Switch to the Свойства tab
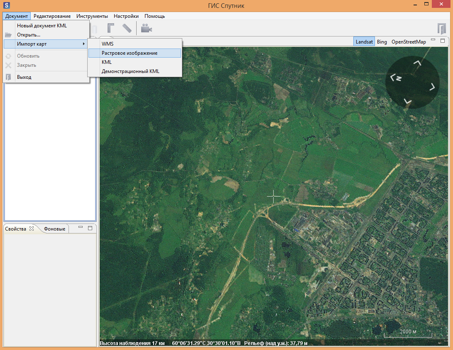Screen dimensions: 453x350 tap(16, 229)
